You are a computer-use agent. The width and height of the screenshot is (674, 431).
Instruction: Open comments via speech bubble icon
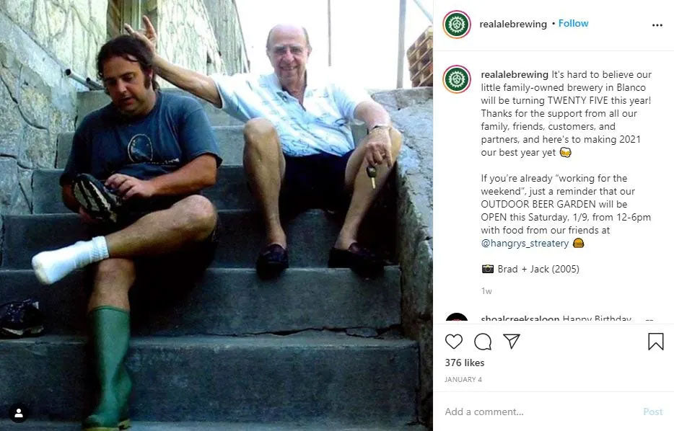483,342
